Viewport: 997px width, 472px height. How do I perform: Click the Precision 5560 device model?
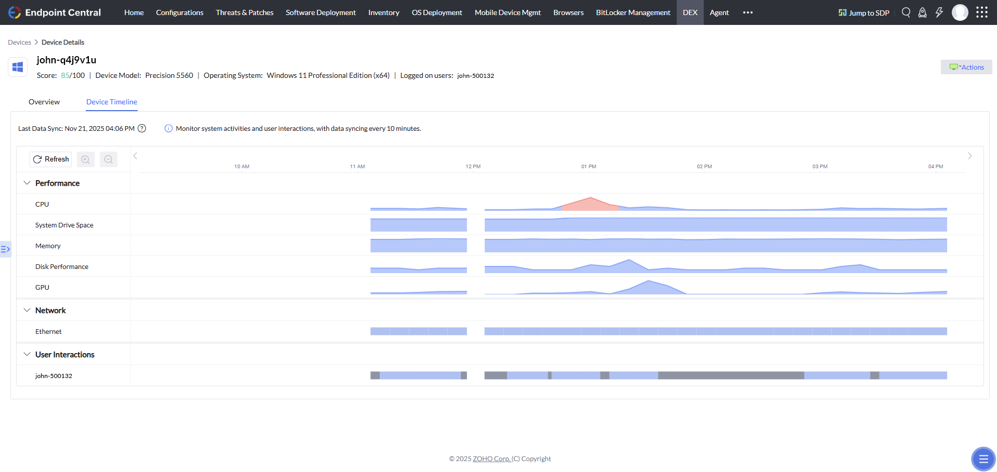point(169,75)
